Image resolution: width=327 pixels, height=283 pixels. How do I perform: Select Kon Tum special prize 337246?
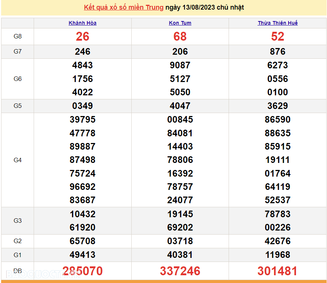point(180,271)
